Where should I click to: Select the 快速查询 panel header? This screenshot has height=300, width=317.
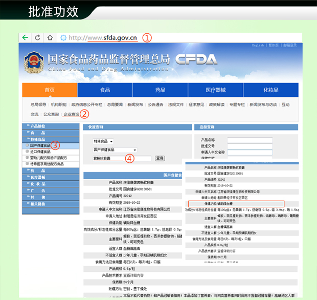pyautogui.click(x=137, y=127)
